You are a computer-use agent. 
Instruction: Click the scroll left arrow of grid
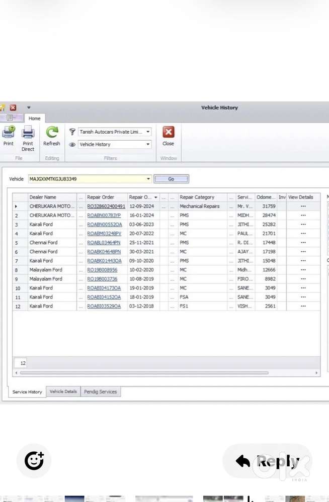(x=16, y=373)
